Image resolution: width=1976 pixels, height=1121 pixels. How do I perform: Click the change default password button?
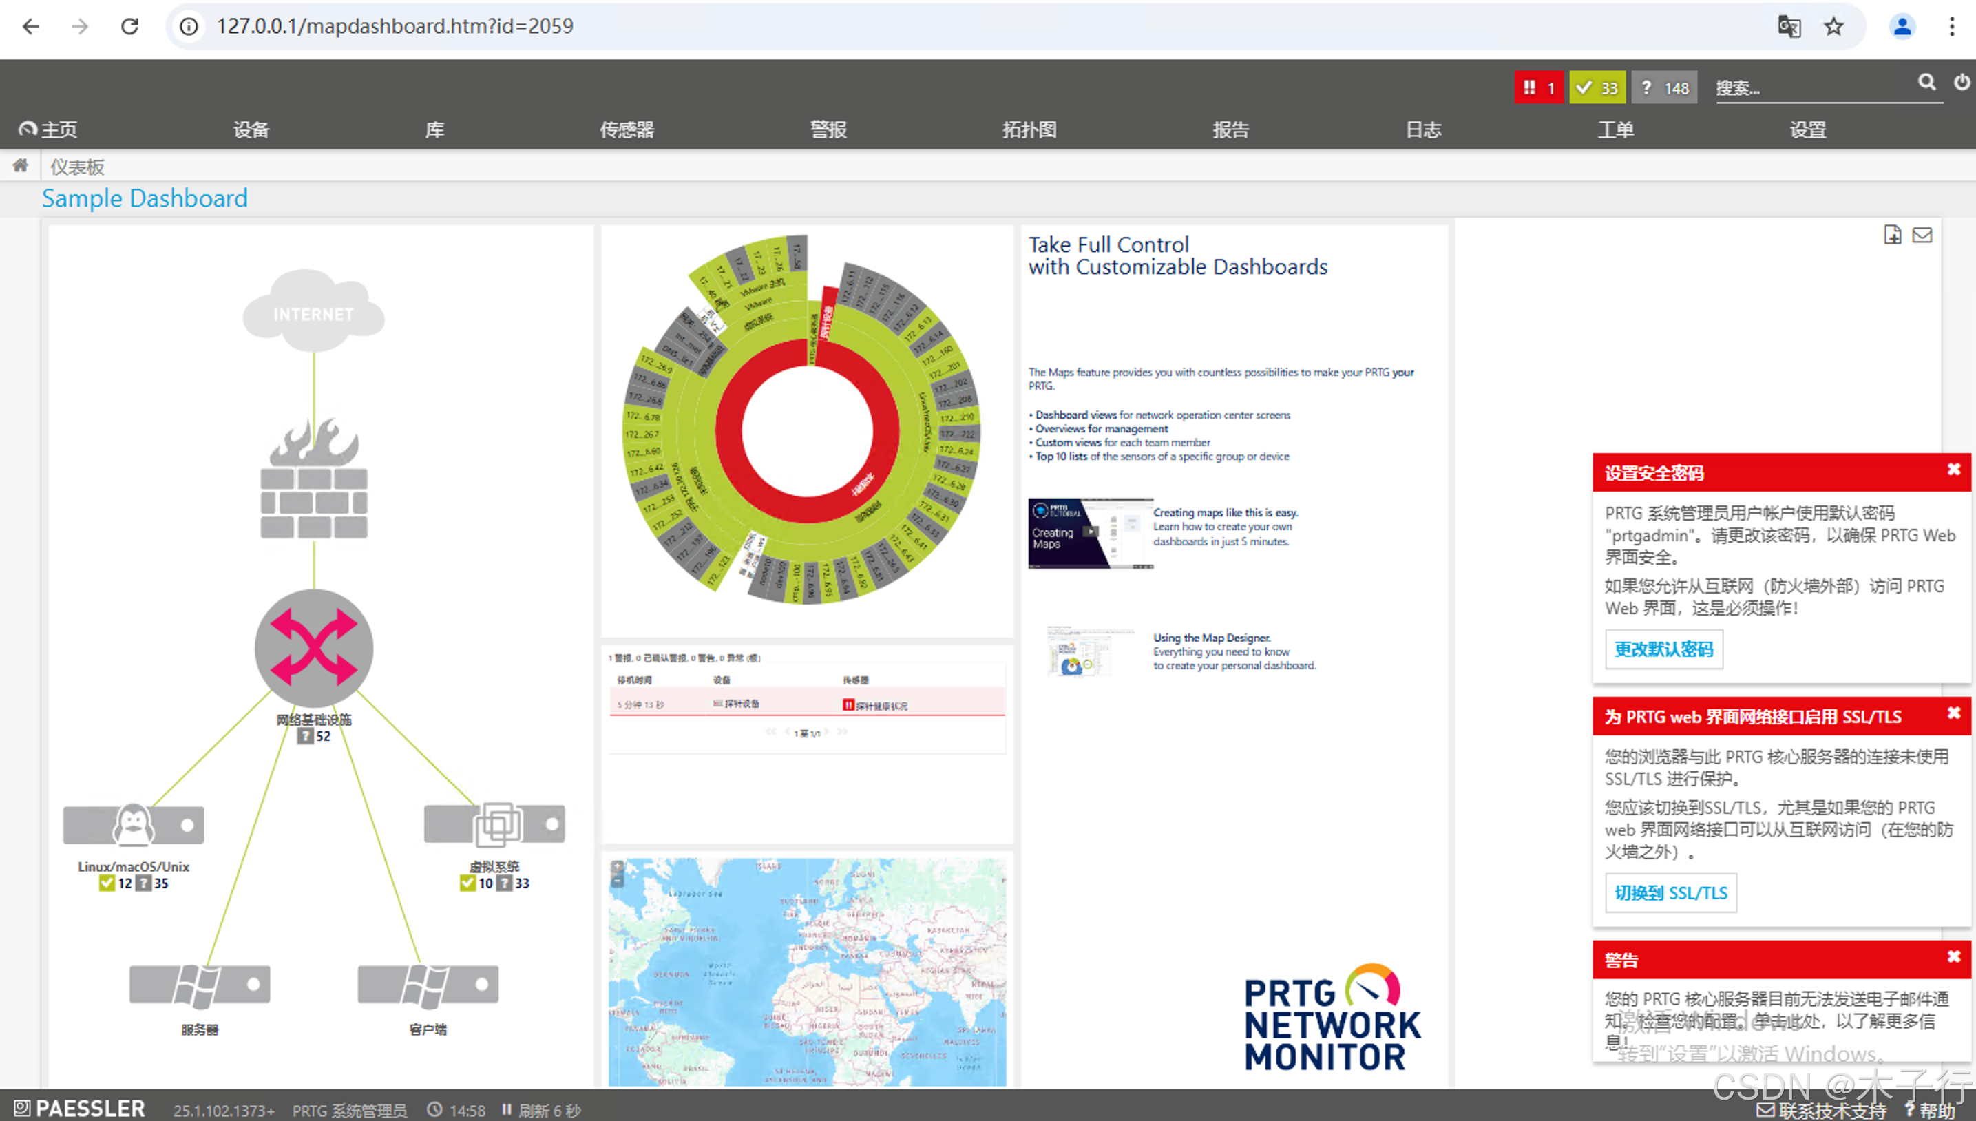[x=1663, y=649]
